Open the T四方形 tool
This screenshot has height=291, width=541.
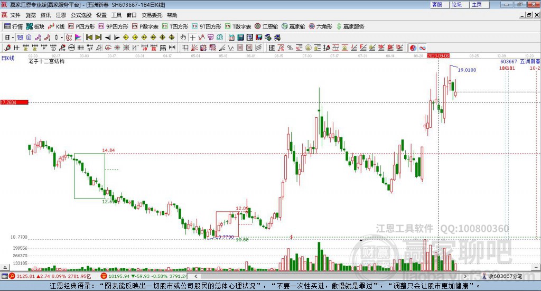pyautogui.click(x=175, y=26)
